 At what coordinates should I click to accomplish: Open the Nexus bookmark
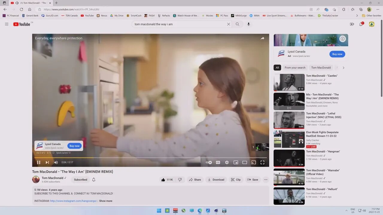click(102, 16)
